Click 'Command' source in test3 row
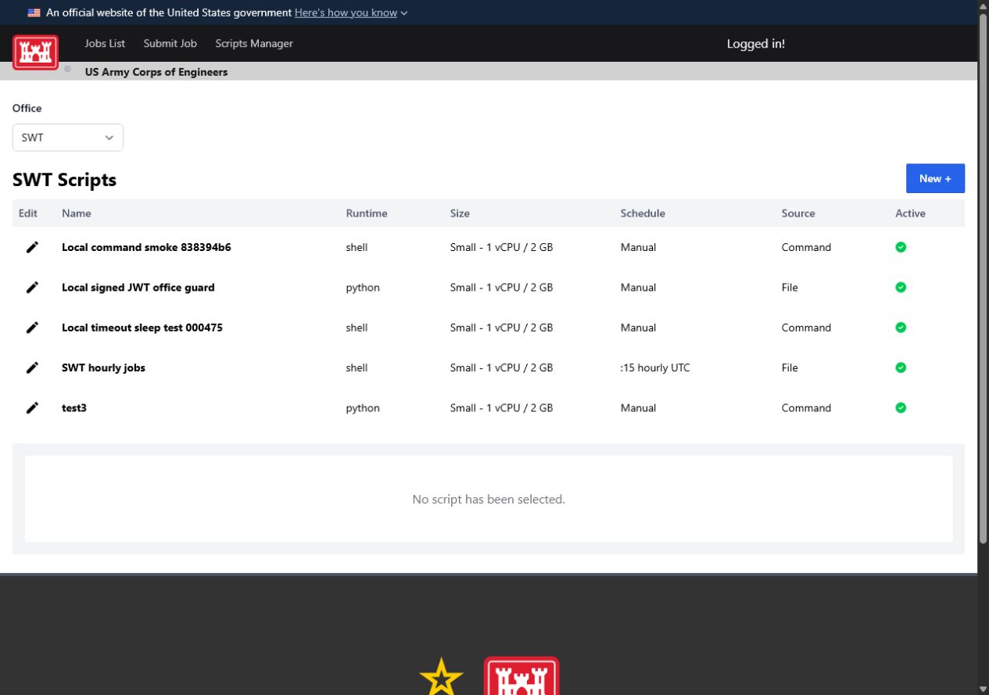The width and height of the screenshot is (989, 695). [x=806, y=408]
